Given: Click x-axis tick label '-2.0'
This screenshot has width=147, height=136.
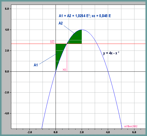Looking at the screenshot, I should coord(29,132).
